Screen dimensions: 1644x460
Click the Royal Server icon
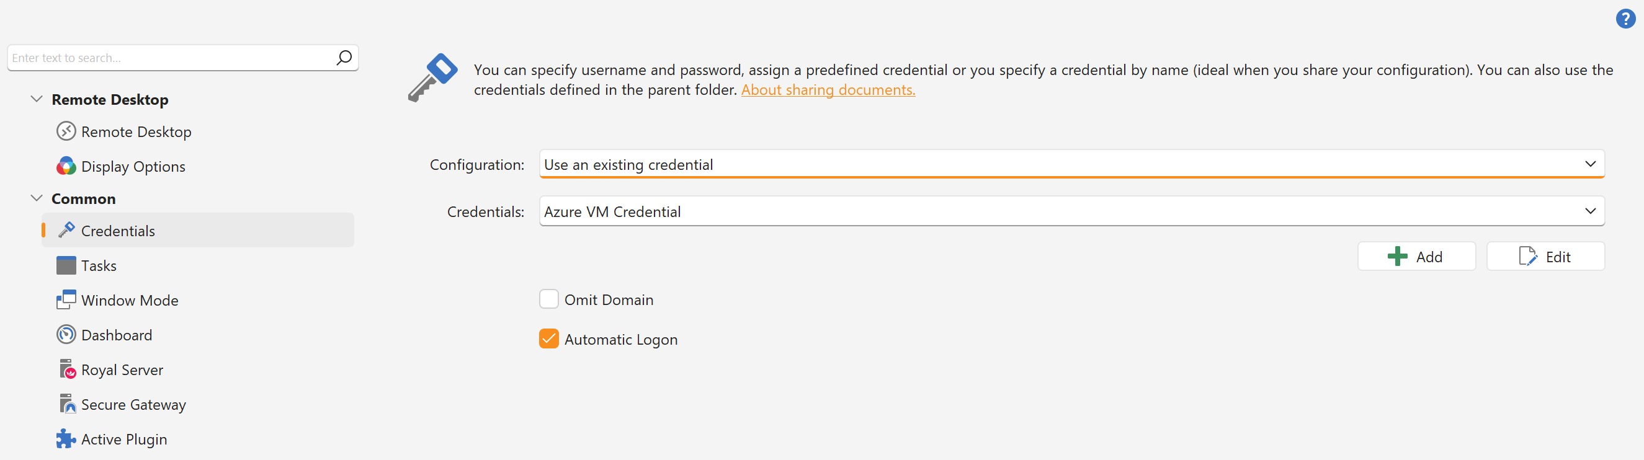[x=67, y=369]
